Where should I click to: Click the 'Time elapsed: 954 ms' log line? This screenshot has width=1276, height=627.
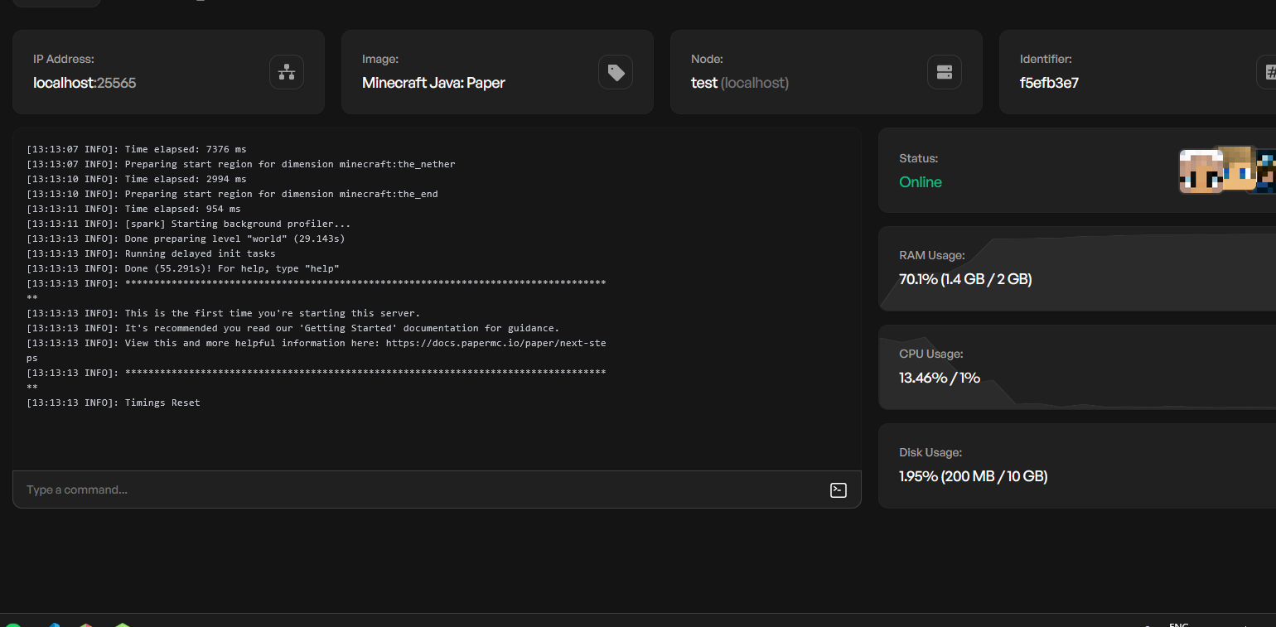click(133, 209)
